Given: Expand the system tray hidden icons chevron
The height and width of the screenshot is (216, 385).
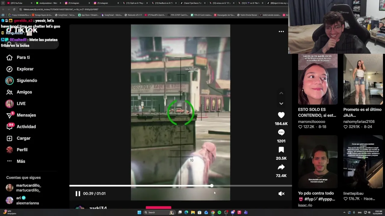Looking at the screenshot, I should click(344, 212).
